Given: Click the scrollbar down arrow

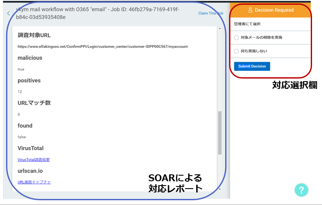Looking at the screenshot, I should [x=220, y=189].
